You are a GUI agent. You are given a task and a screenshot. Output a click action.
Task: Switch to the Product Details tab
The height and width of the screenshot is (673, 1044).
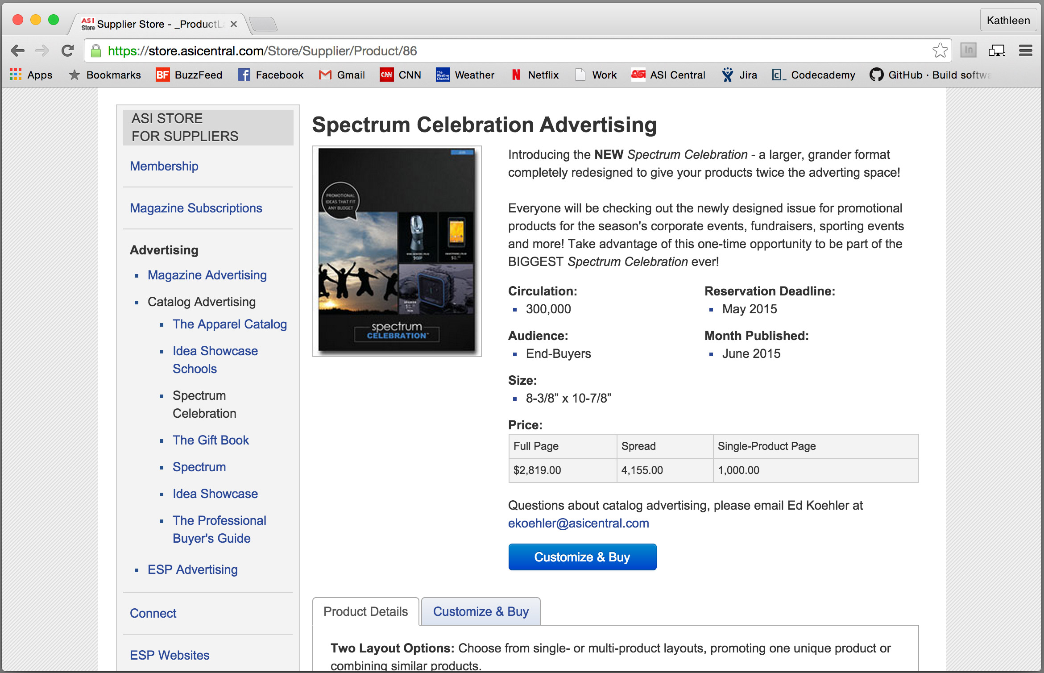pyautogui.click(x=366, y=611)
